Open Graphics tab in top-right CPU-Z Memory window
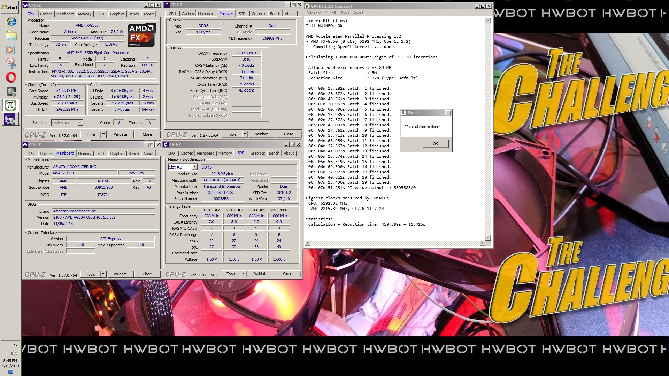The image size is (669, 376). pyautogui.click(x=259, y=14)
